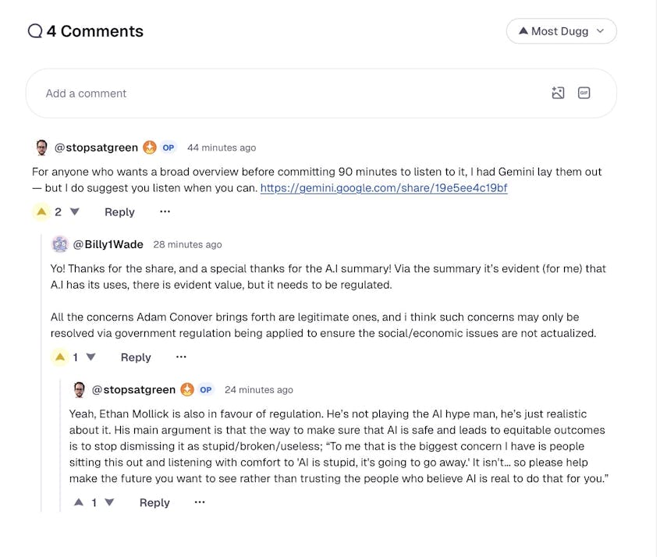Upvote the @Billy1Wade comment
Viewport: 660px width, 557px height.
[60, 357]
